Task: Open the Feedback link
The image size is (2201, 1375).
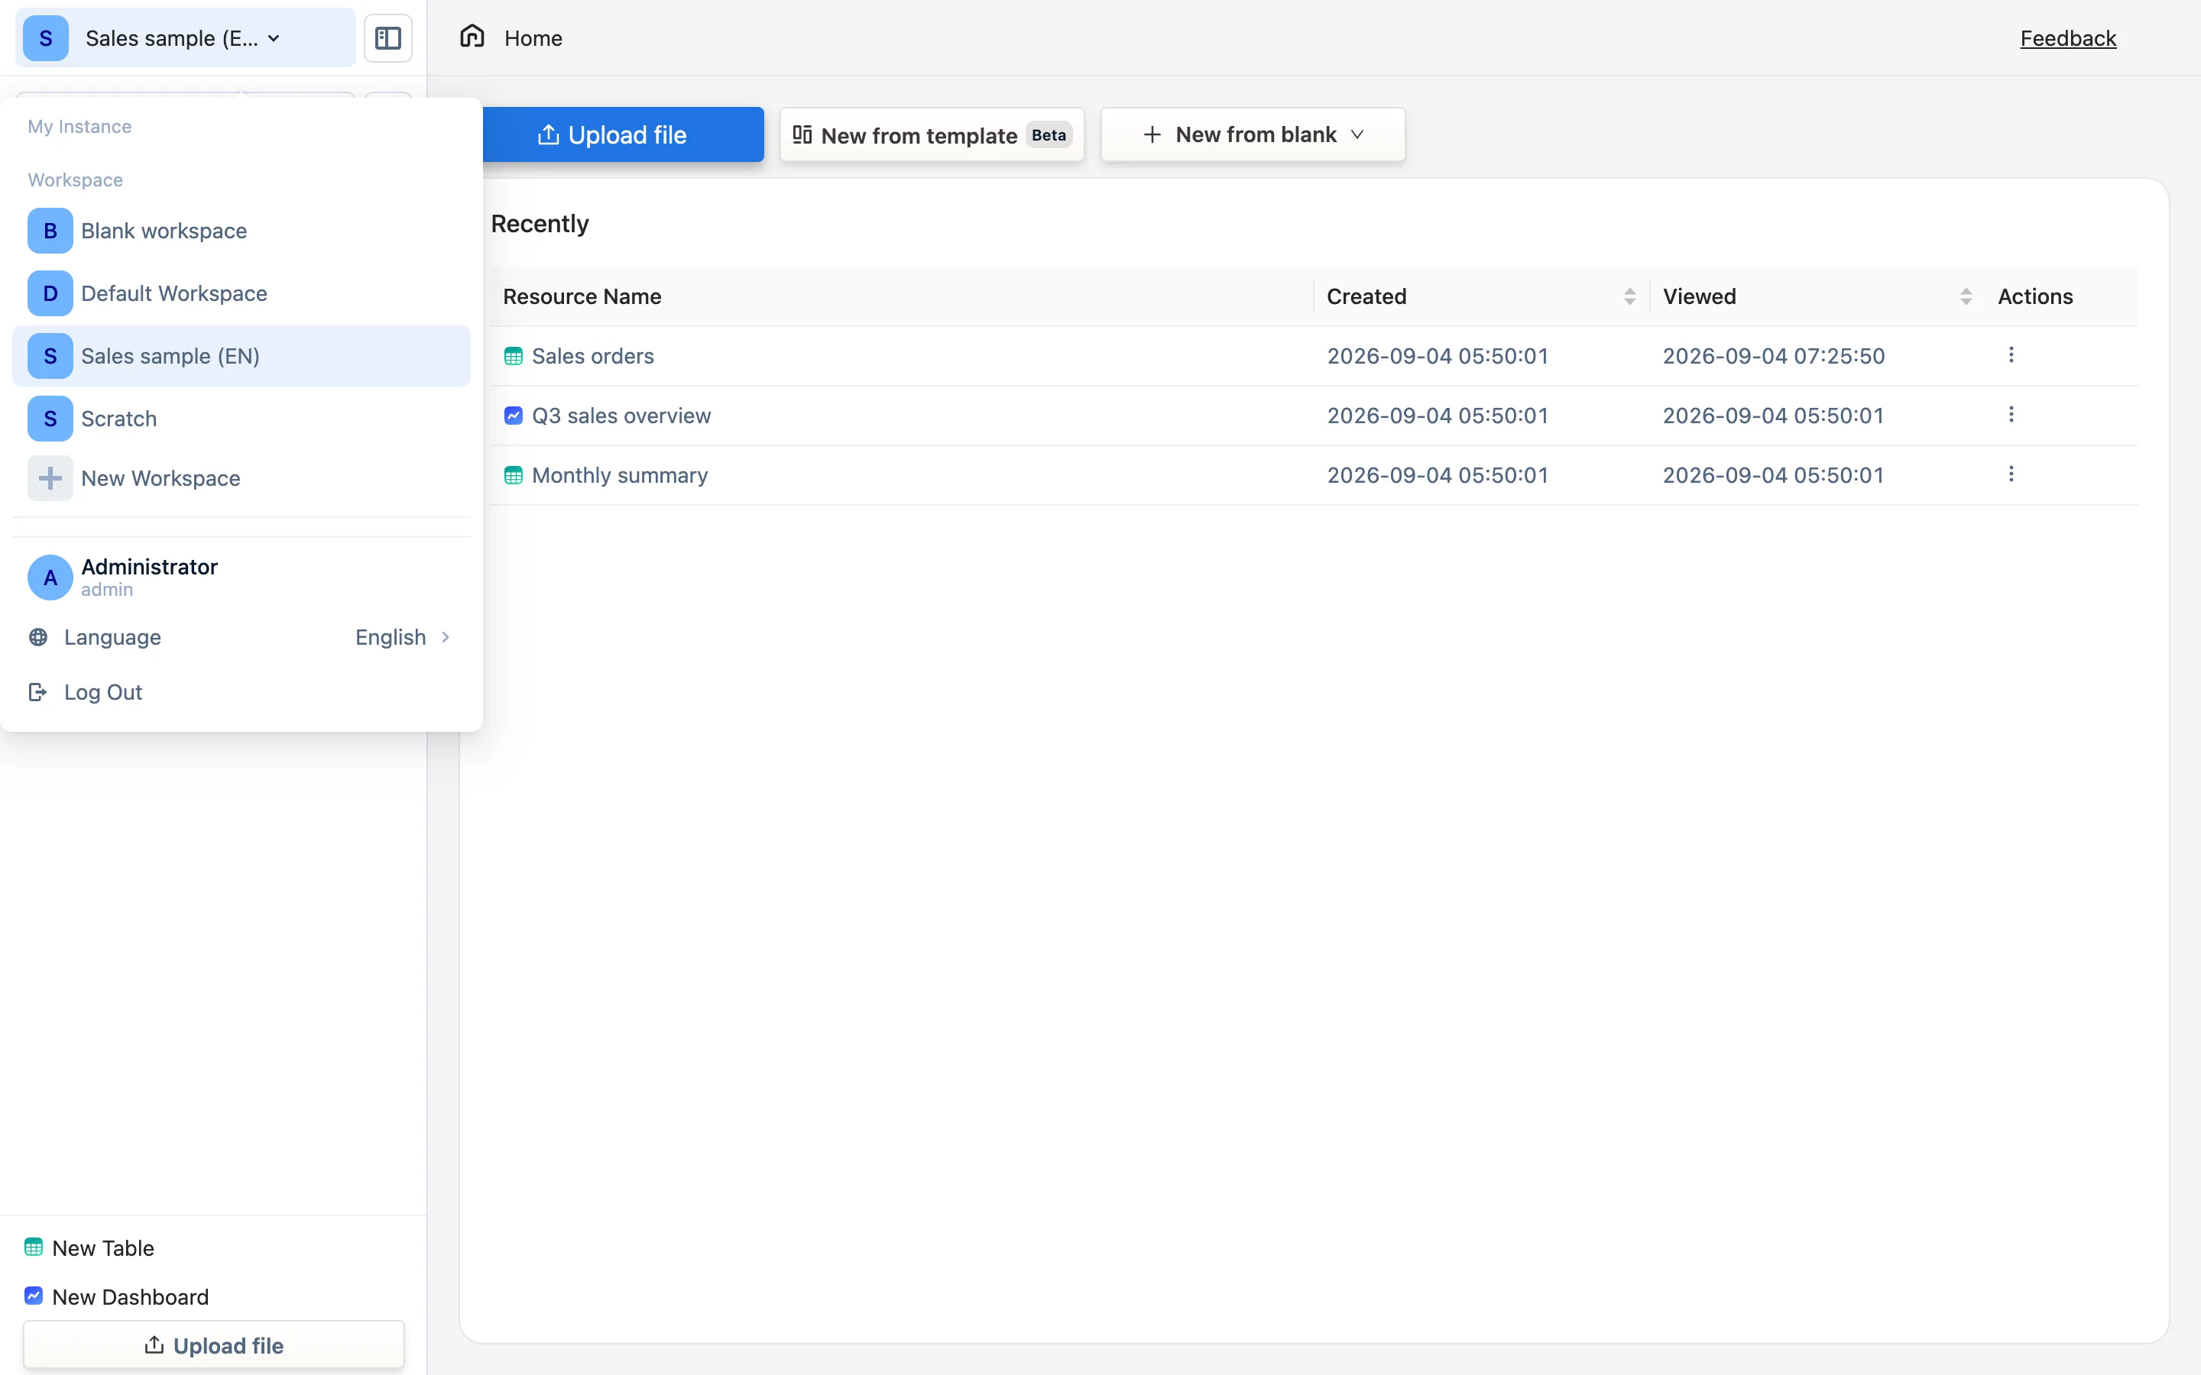Action: pyautogui.click(x=2068, y=38)
